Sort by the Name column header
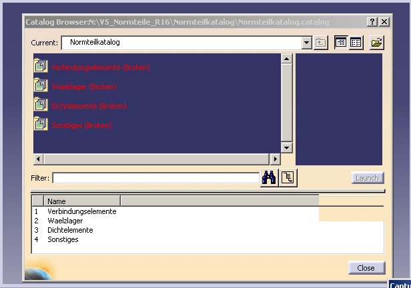 (82, 201)
